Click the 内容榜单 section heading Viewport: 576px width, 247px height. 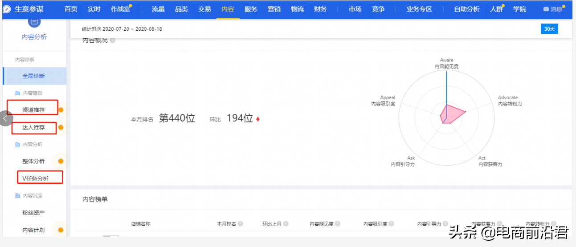click(95, 199)
